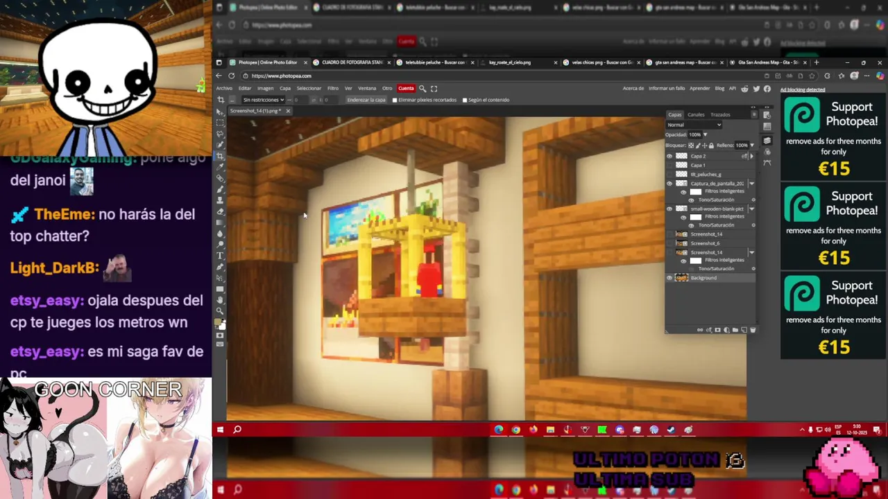Select the Rectangle Select tool
This screenshot has width=888, height=499.
pos(221,123)
